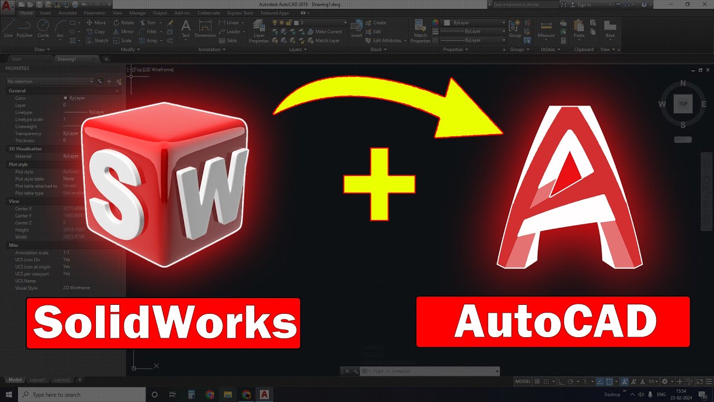
Task: Select the Line tool
Action: 8,28
